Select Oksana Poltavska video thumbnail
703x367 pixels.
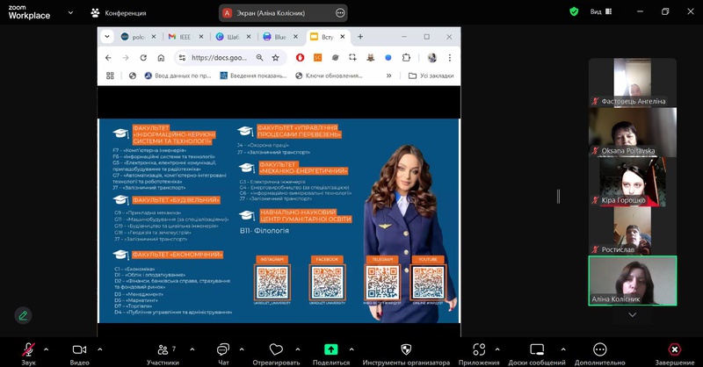click(x=632, y=133)
